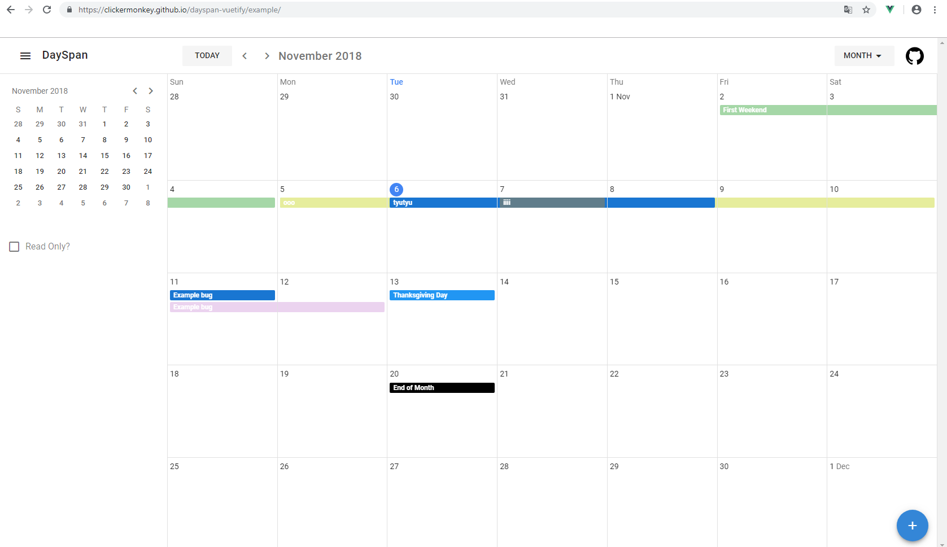Image resolution: width=947 pixels, height=547 pixels.
Task: Open the End of Month event
Action: [442, 388]
